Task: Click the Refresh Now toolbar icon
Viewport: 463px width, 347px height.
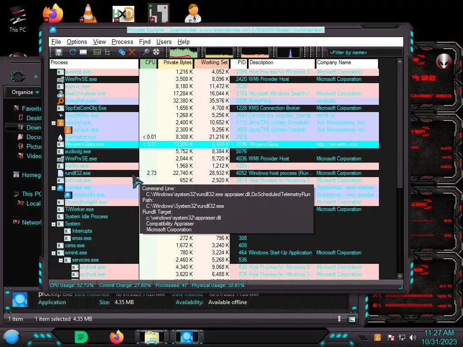Action: click(x=73, y=52)
